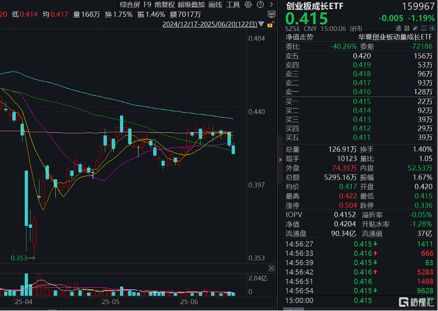The width and height of the screenshot is (438, 311).
Task: Click the 25-06 date axis label
Action: (x=190, y=302)
